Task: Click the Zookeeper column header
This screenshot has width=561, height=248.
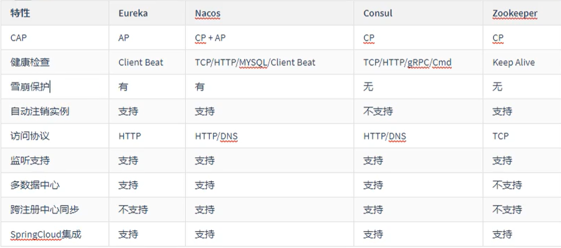Action: pyautogui.click(x=515, y=13)
